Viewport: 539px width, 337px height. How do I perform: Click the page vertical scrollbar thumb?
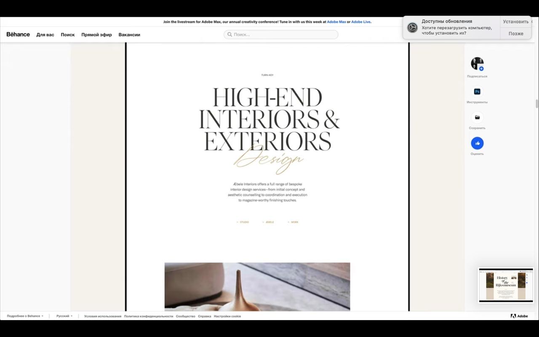(537, 104)
